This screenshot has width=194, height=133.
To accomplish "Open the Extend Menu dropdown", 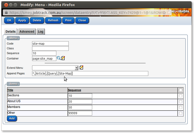I will pos(77,68).
